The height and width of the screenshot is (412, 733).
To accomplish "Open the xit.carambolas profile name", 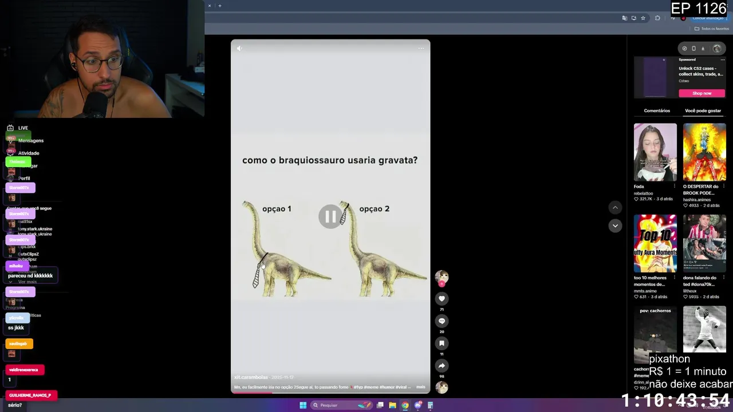I will pyautogui.click(x=251, y=378).
